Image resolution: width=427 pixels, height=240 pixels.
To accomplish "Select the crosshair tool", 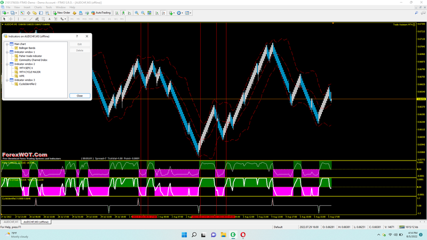I will [11, 19].
